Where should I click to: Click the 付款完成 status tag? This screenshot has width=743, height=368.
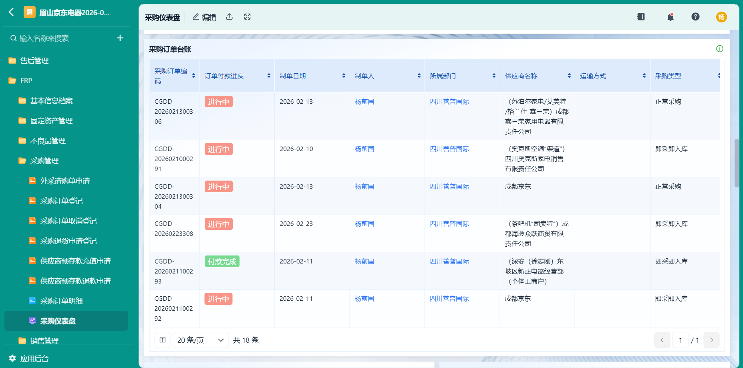222,261
